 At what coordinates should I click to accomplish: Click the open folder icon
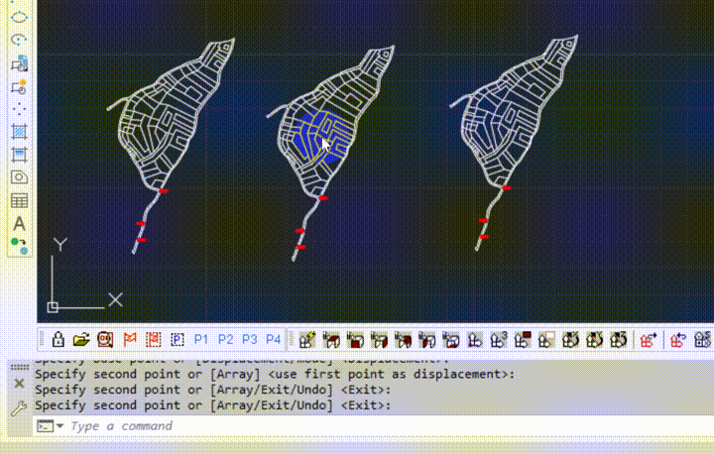(x=81, y=339)
